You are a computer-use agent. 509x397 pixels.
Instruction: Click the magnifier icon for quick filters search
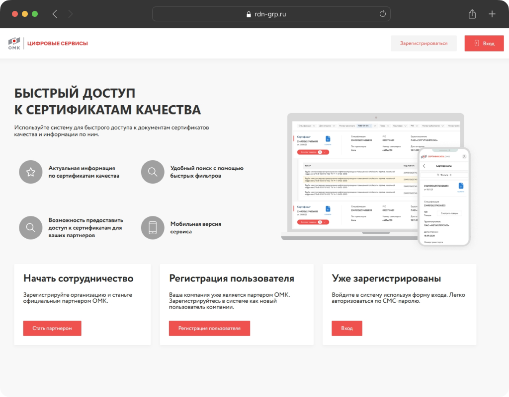coord(153,172)
